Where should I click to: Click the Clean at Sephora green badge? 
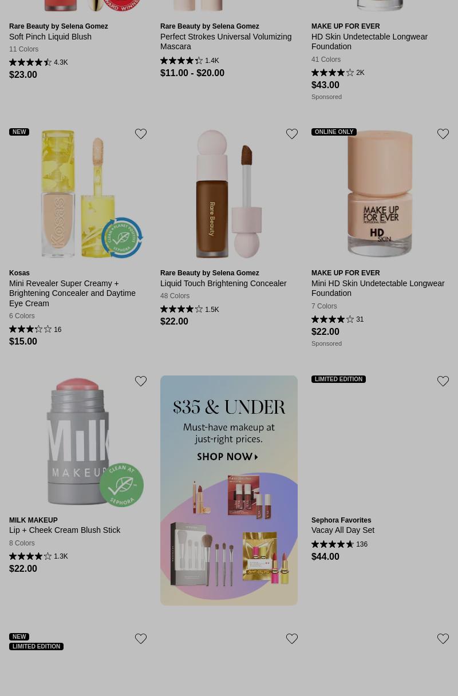click(x=121, y=485)
